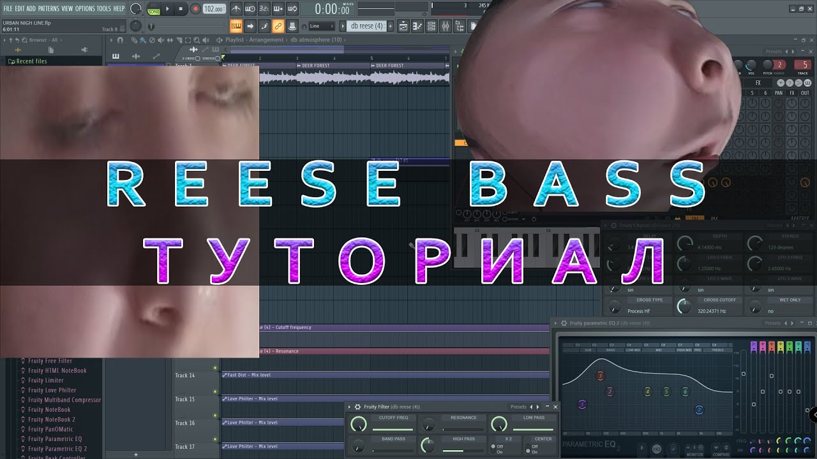Adjust the Cutoff Freq knob in Fruity Filter
This screenshot has width=817, height=459.
[x=359, y=424]
